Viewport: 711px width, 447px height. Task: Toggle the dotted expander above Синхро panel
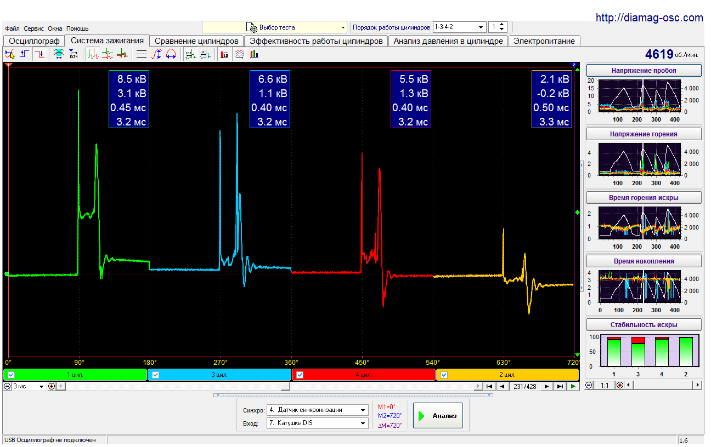[353, 394]
